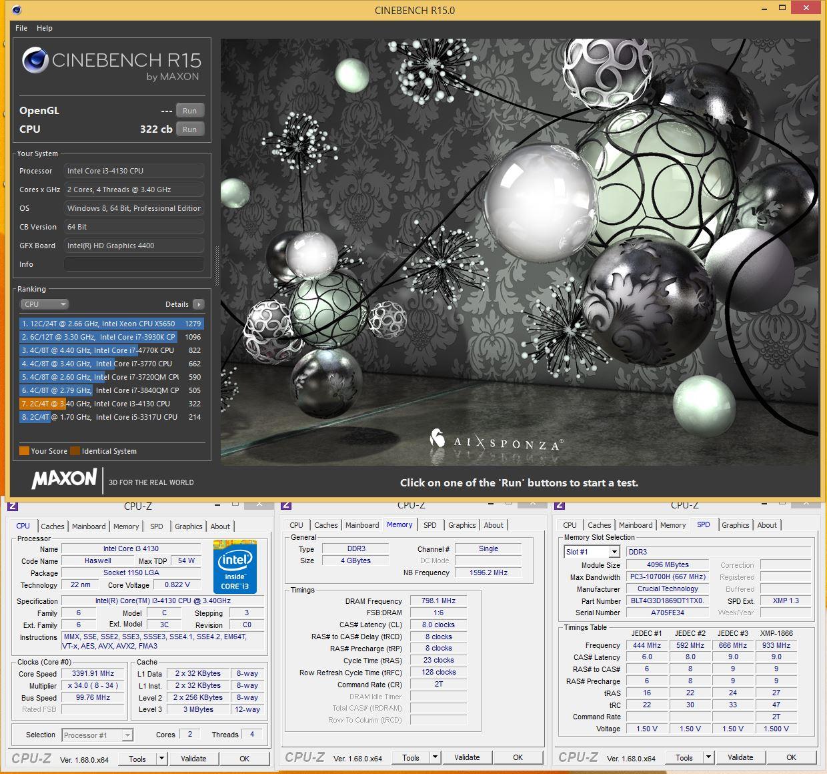Click the CAS# Latency value 8.0 clocks
The image size is (827, 774).
coord(438,625)
